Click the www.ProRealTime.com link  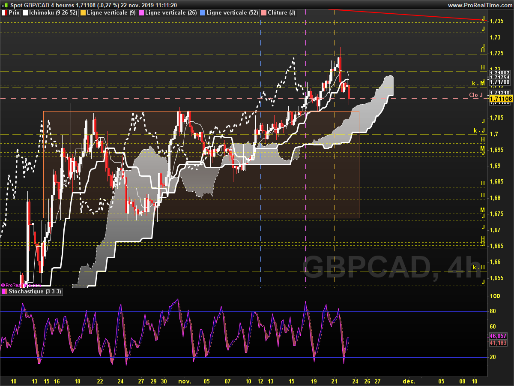pyautogui.click(x=479, y=5)
